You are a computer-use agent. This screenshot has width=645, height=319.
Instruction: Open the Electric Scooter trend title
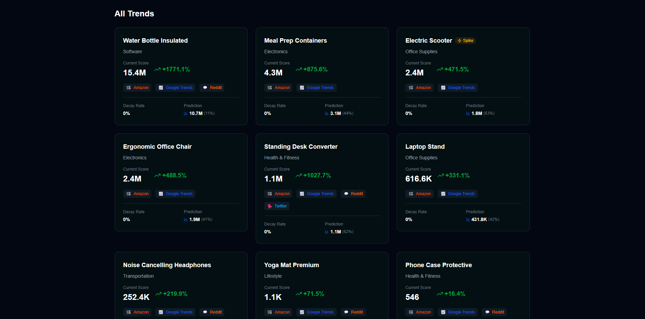(429, 41)
